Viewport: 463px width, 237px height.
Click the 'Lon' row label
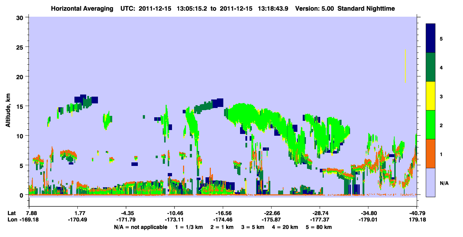tap(12, 220)
